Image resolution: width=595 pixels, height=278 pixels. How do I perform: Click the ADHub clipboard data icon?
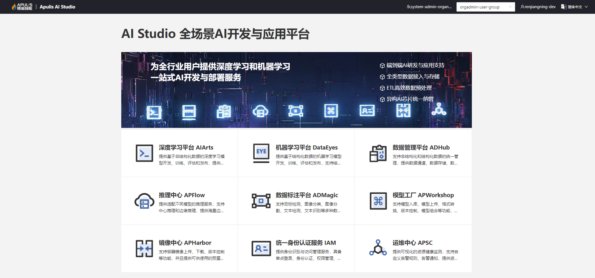(x=378, y=153)
